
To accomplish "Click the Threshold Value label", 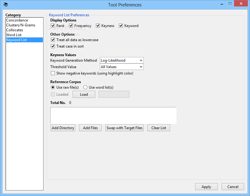I will 63,67.
